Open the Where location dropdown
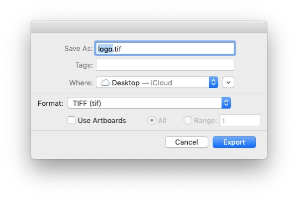Screen dimensions: 298x200 [157, 83]
